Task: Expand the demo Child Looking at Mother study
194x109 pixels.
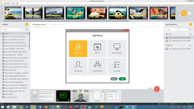Action: [1, 61]
